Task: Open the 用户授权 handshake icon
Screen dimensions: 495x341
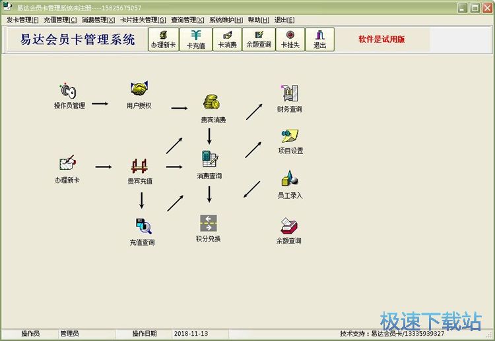Action: [x=139, y=89]
